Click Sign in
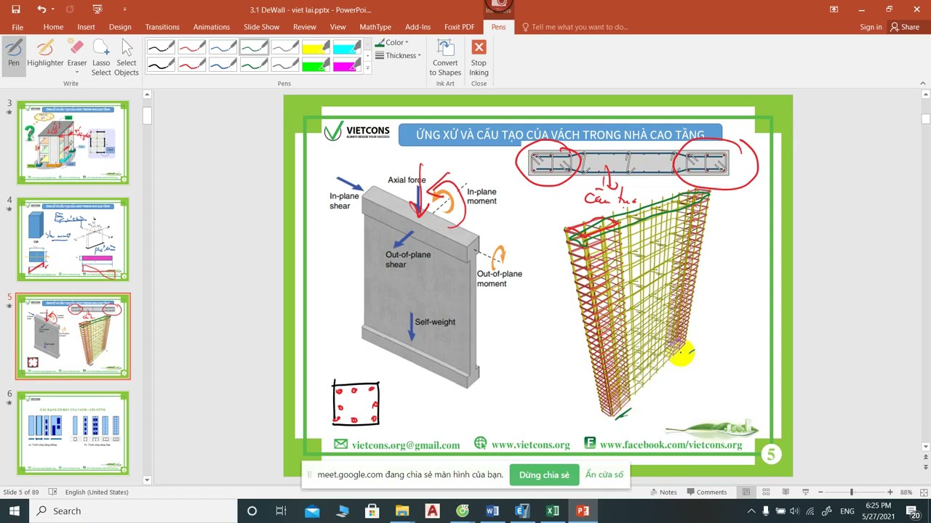The height and width of the screenshot is (523, 931). 871,27
